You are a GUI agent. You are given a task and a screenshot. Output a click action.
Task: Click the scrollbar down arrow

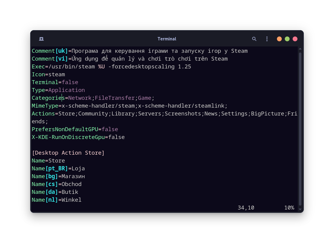[x=300, y=209]
